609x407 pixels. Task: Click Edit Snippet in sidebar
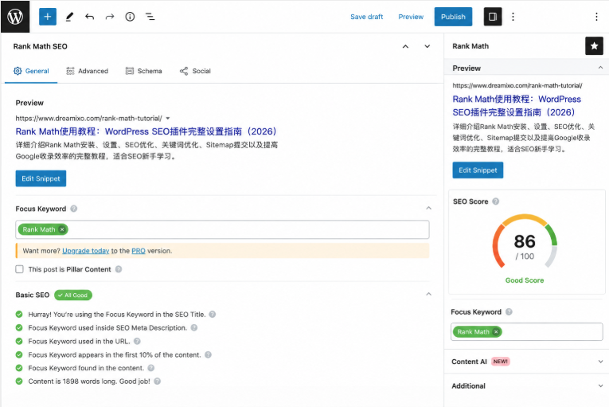pyautogui.click(x=478, y=170)
